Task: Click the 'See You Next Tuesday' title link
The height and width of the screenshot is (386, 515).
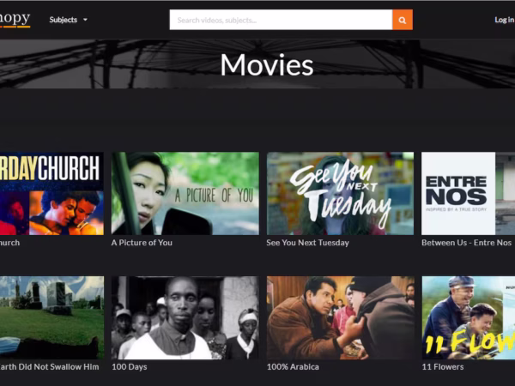Action: 308,243
